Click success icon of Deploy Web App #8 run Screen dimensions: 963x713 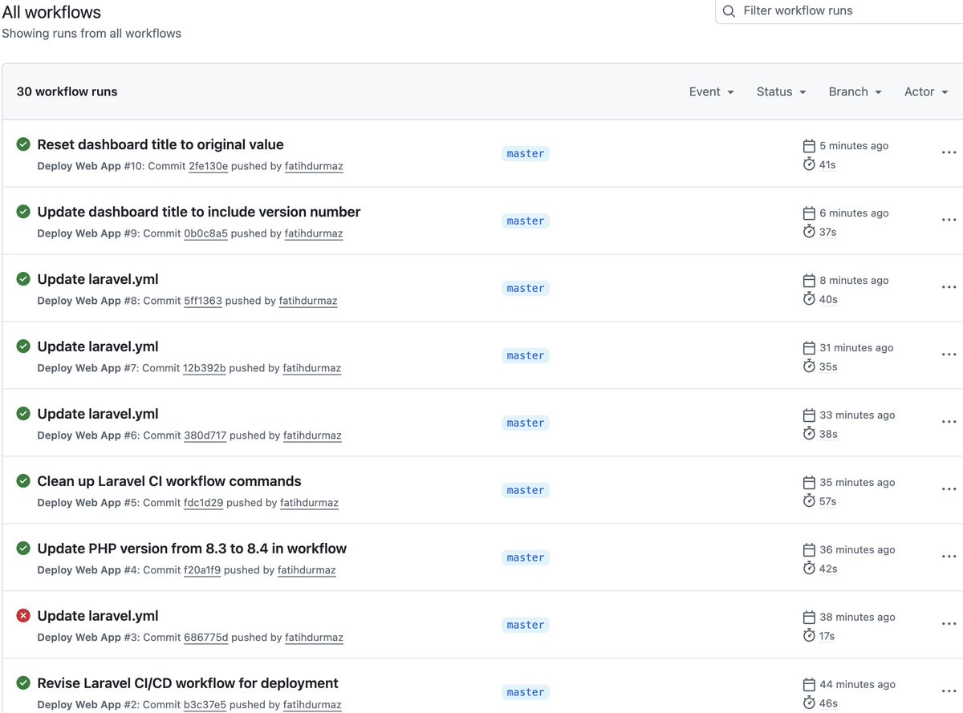click(23, 279)
